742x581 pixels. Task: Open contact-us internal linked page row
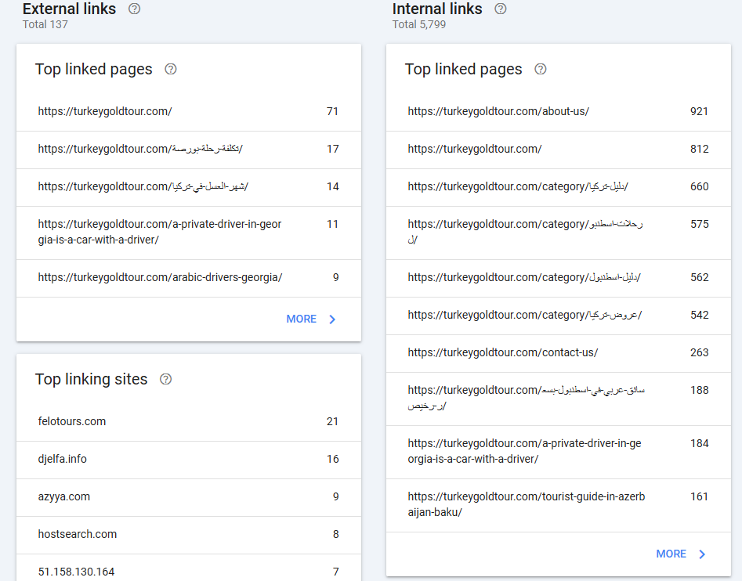tap(559, 353)
